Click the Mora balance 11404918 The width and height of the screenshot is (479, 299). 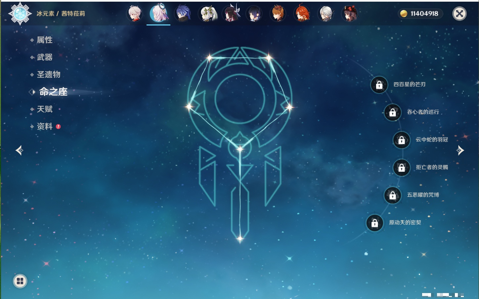[424, 14]
